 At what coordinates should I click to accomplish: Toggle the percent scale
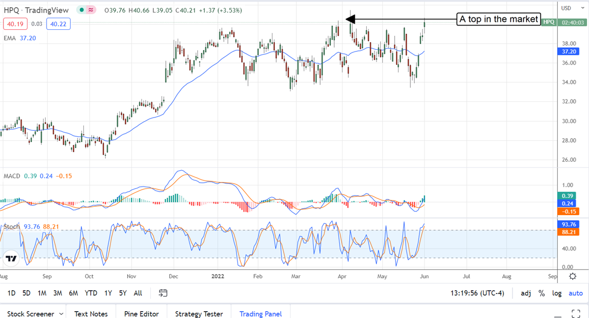click(541, 293)
